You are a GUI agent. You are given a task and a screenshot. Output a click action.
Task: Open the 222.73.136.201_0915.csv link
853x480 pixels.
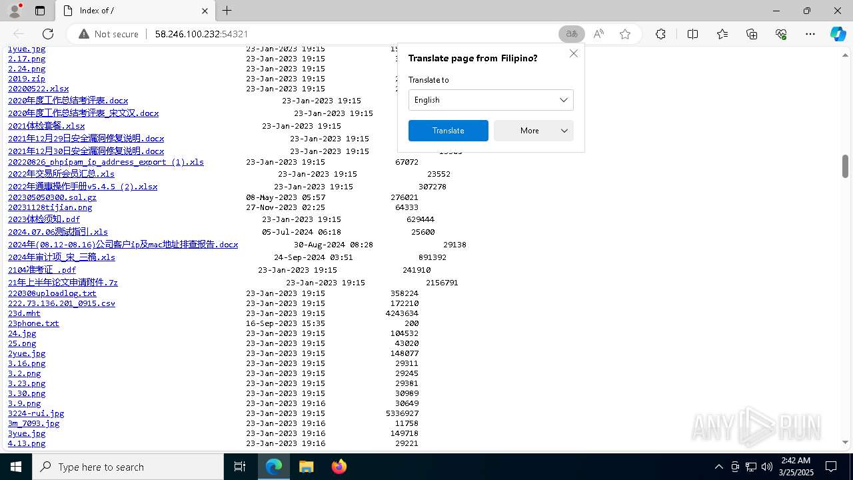(x=61, y=303)
